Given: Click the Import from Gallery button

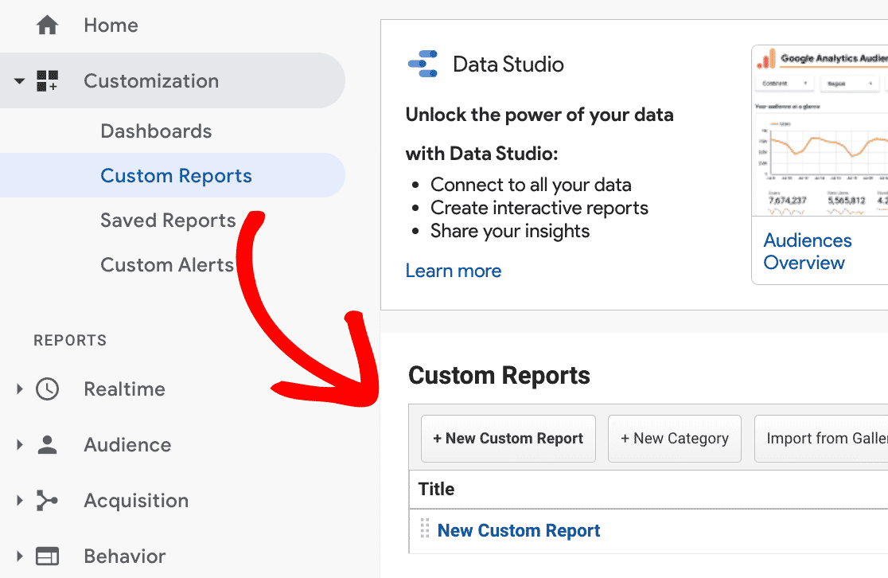Looking at the screenshot, I should [821, 439].
